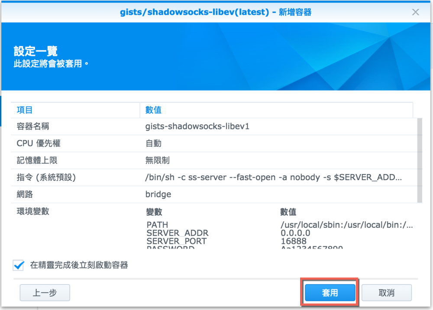
Task: Click the 在精靈完成後立刻啟動容器 label
Action: (79, 265)
